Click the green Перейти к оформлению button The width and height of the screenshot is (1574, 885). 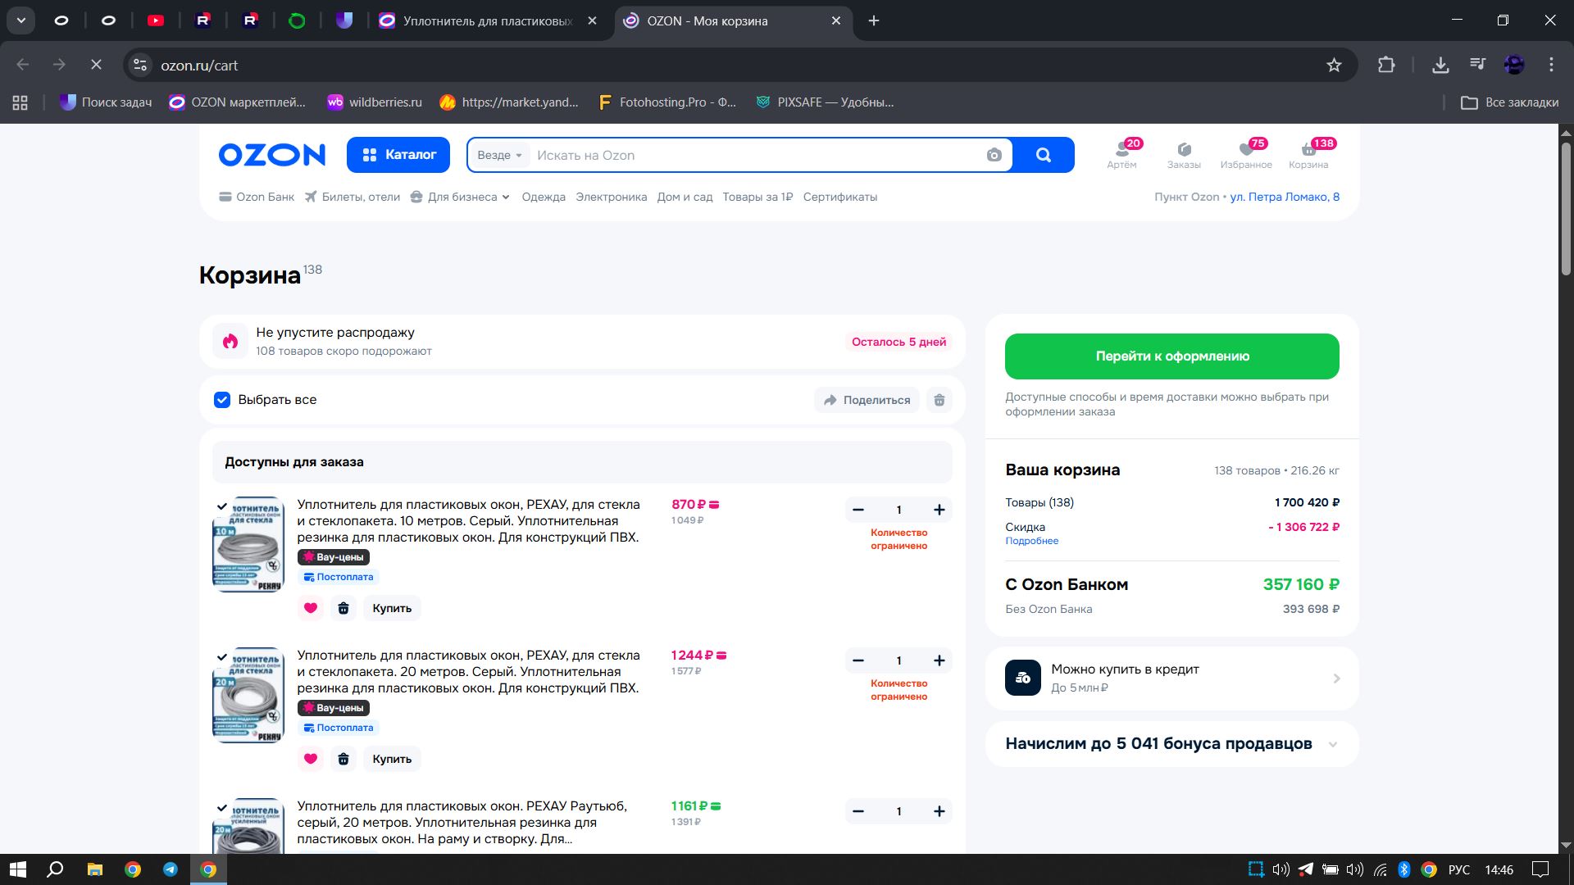pyautogui.click(x=1171, y=356)
